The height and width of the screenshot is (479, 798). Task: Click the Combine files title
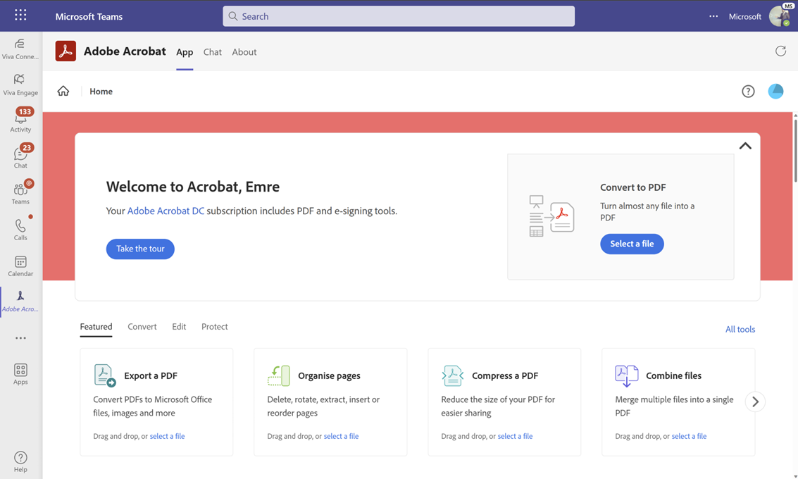tap(674, 375)
